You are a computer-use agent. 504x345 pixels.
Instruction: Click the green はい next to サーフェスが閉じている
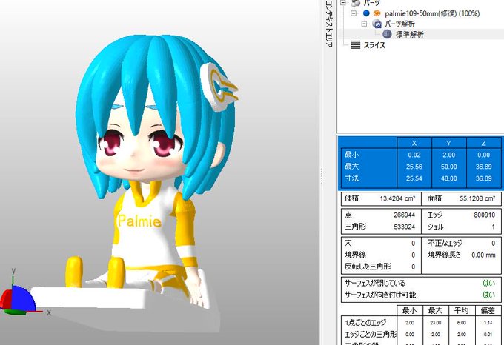pos(488,283)
